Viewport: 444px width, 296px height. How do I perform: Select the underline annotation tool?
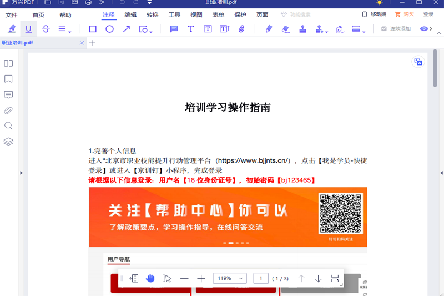[x=29, y=29]
